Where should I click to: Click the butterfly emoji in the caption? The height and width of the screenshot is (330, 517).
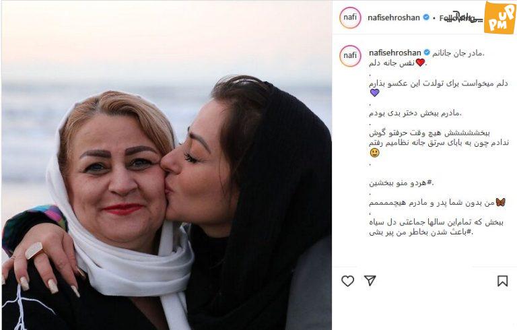(x=500, y=202)
